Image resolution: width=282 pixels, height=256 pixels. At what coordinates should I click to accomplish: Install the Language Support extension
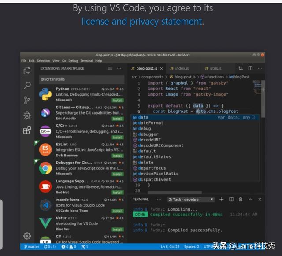(x=118, y=193)
